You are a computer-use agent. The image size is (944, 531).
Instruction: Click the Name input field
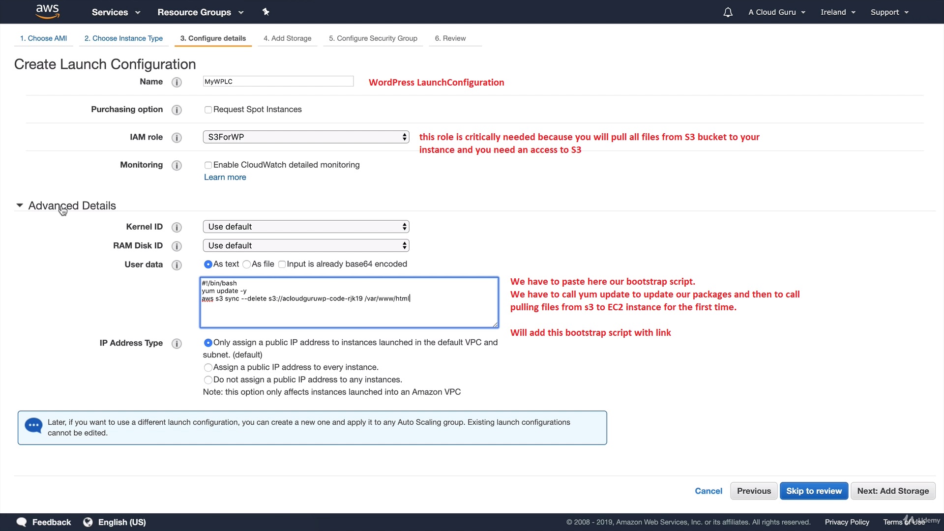coord(278,82)
